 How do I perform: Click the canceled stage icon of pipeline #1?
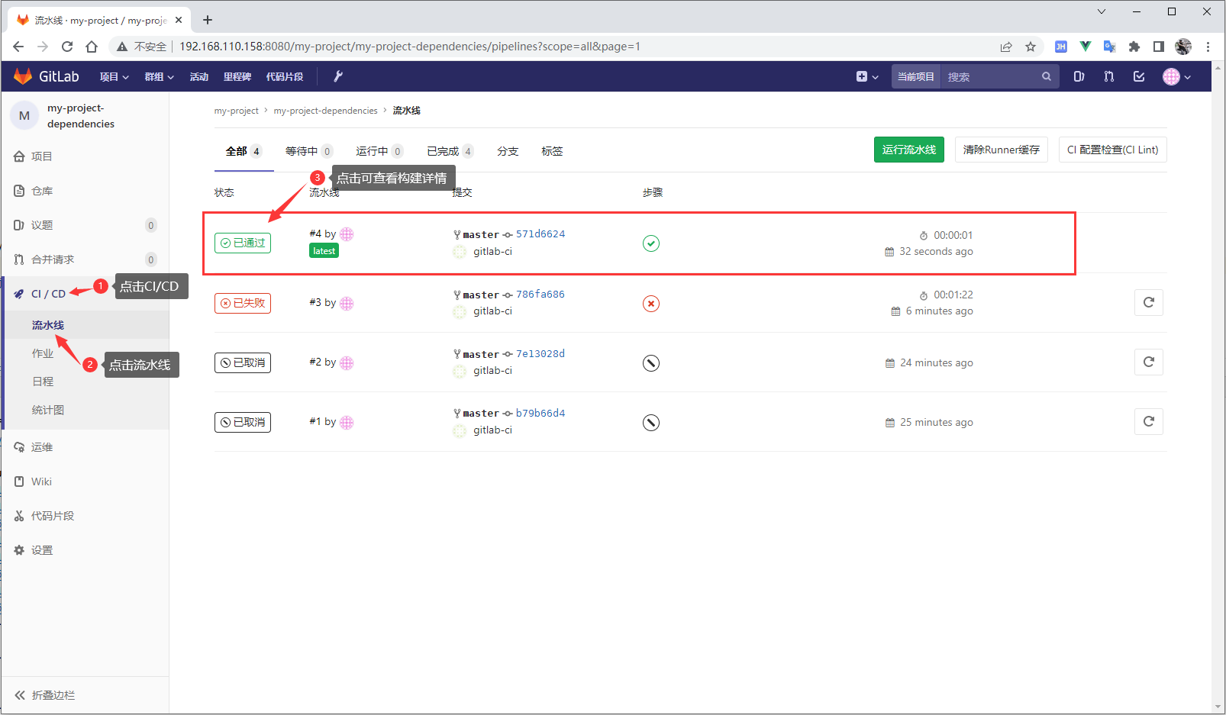coord(651,423)
